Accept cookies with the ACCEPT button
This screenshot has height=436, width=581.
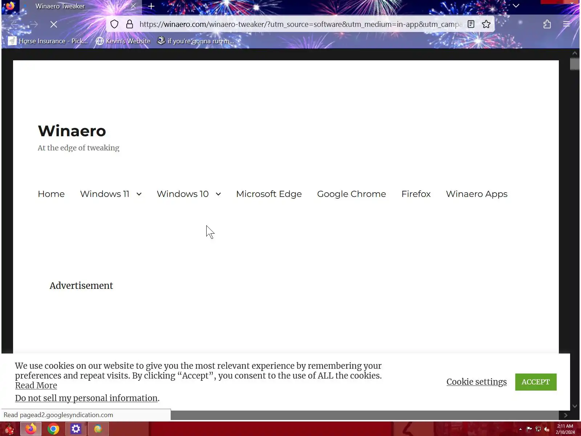click(x=536, y=382)
